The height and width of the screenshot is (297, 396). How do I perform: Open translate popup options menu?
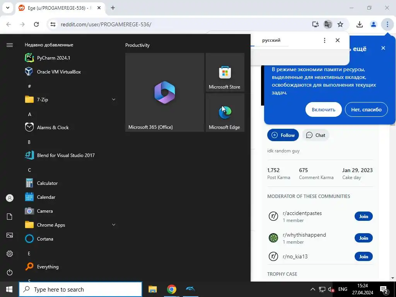coord(324,40)
